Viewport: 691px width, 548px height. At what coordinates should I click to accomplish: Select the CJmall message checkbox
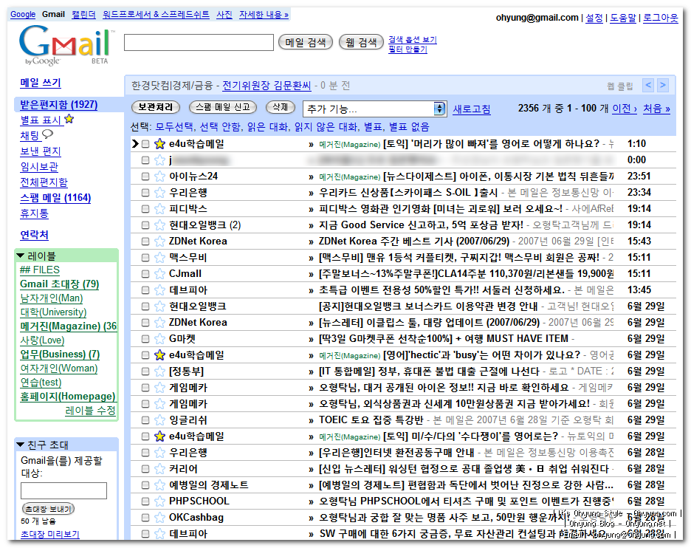click(145, 274)
